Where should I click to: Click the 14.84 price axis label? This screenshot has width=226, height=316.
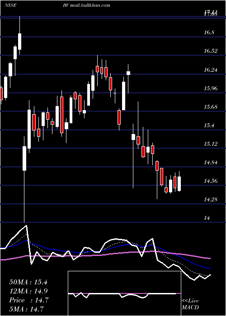[211, 163]
